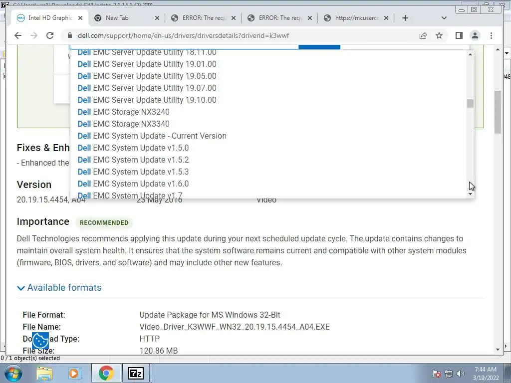Image resolution: width=511 pixels, height=383 pixels.
Task: Open Chrome three-dot menu
Action: [x=491, y=35]
